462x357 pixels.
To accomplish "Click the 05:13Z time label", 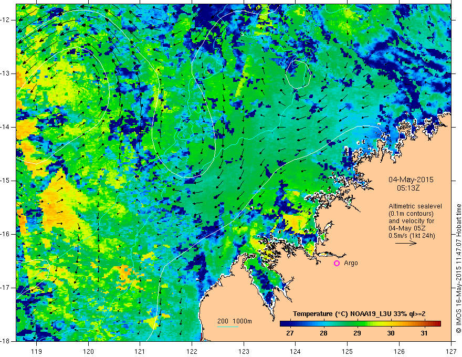I will (x=408, y=187).
